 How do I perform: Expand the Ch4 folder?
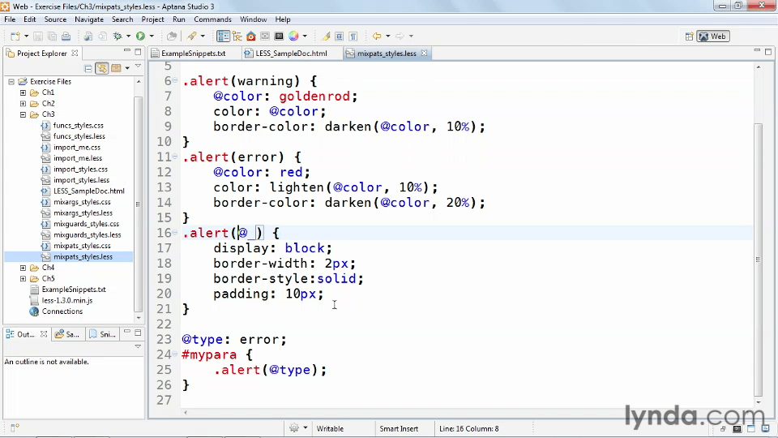pos(23,268)
